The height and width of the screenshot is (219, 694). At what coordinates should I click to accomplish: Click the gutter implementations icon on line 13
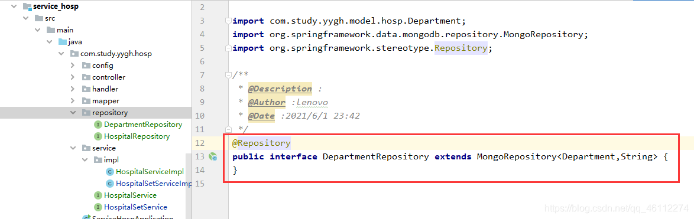[213, 156]
